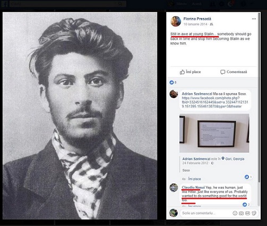Click the emoji smiley icon in comment box
Viewport: 267px width, 226px height.
235,213
